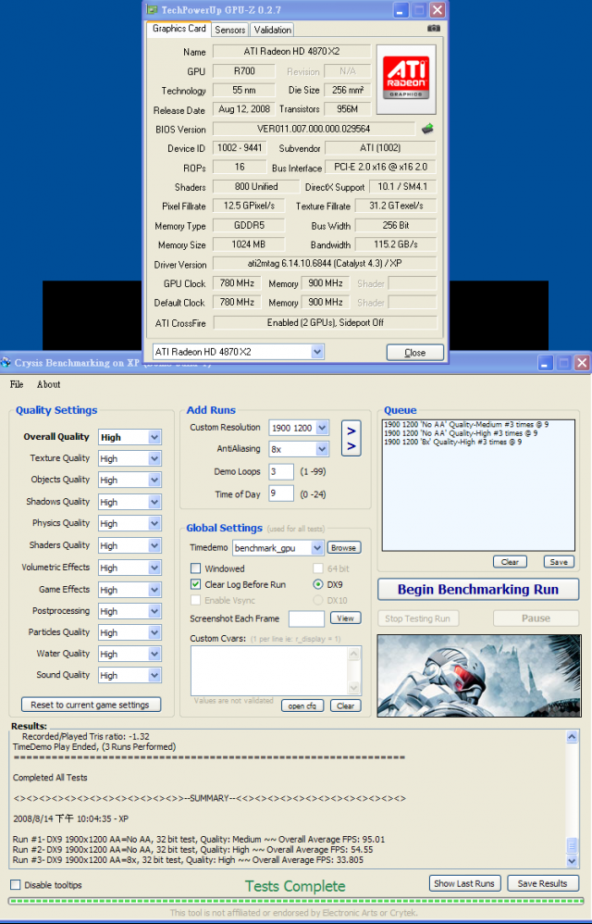
Task: Open the About menu
Action: point(48,384)
